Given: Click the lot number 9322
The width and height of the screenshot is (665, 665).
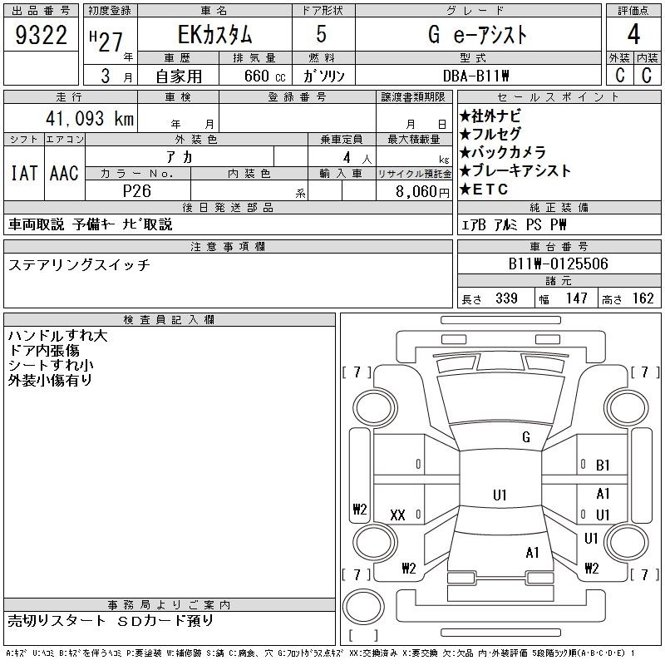Looking at the screenshot, I should pyautogui.click(x=41, y=36).
